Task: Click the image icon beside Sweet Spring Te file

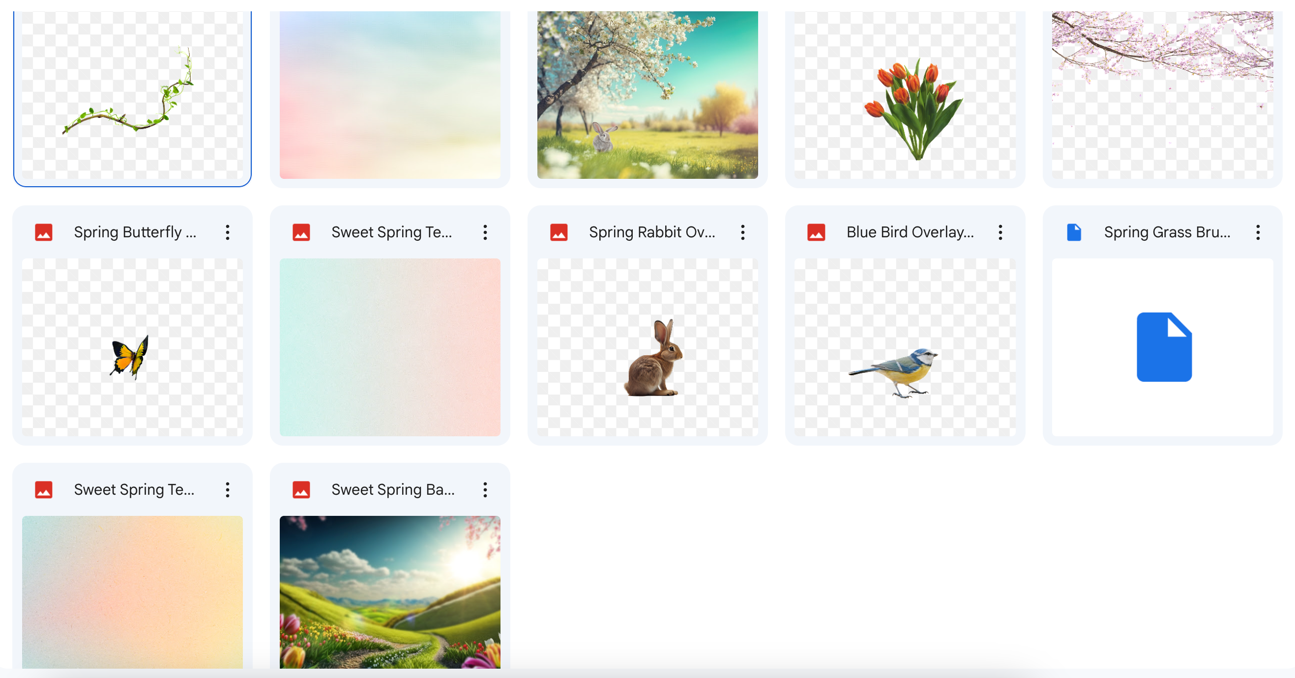Action: [301, 231]
